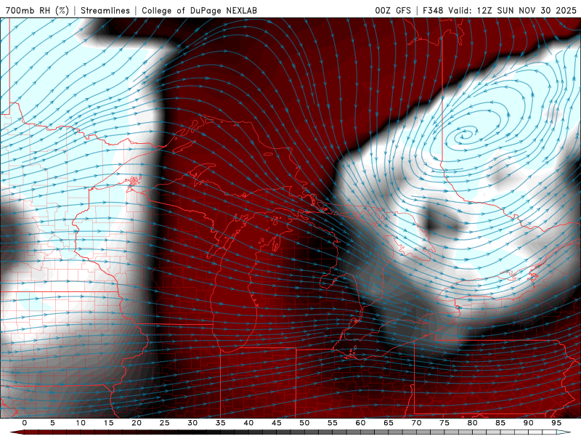Click the colorbar label '80'

click(x=473, y=423)
